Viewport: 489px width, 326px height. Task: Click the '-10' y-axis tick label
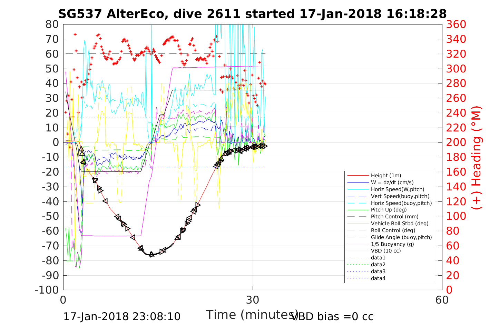pos(50,157)
